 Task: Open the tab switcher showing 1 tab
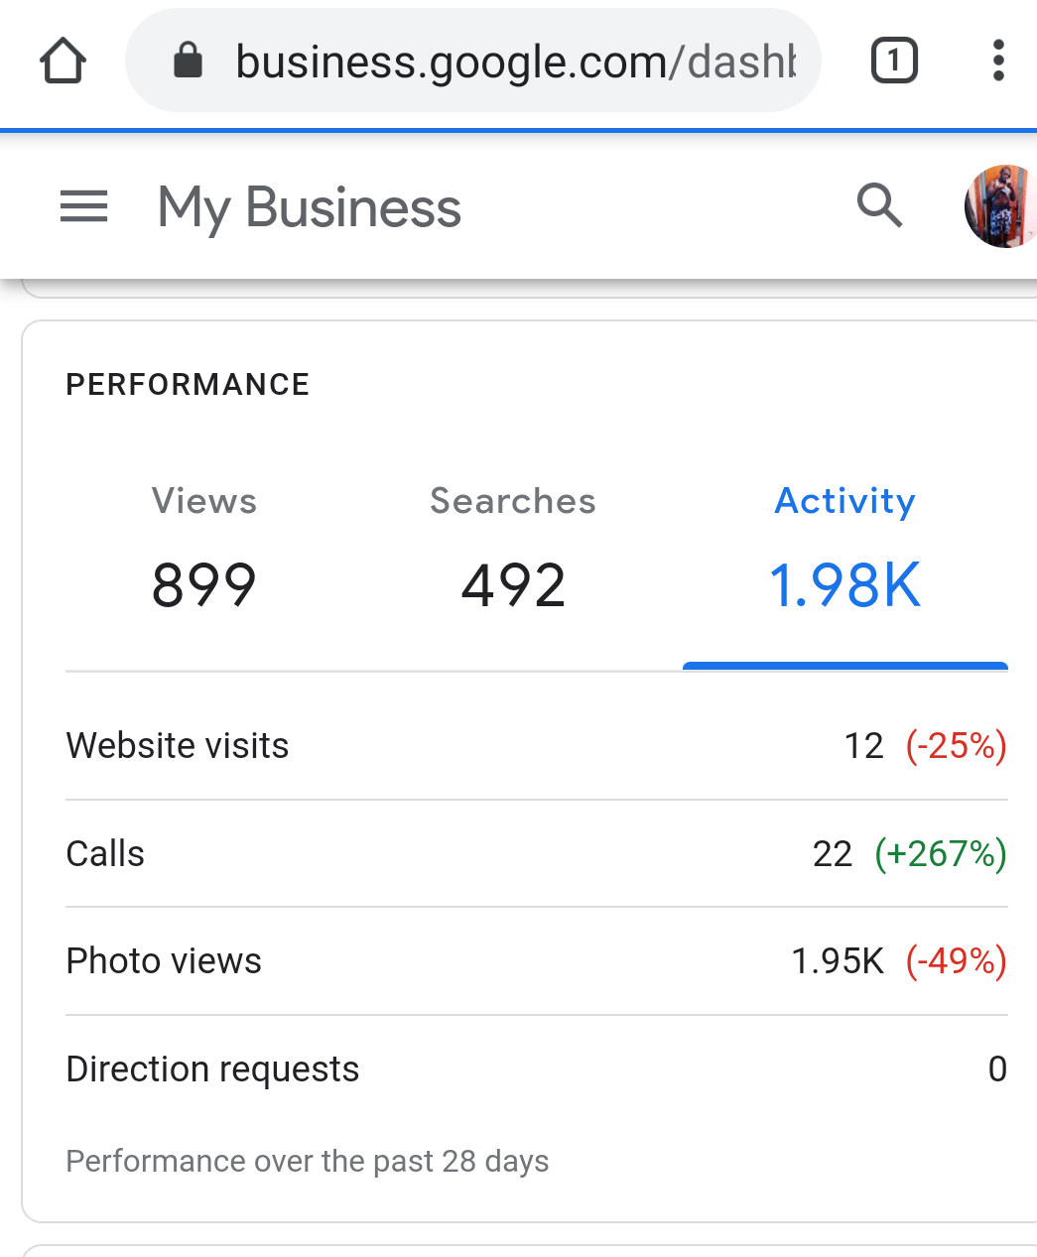click(894, 62)
